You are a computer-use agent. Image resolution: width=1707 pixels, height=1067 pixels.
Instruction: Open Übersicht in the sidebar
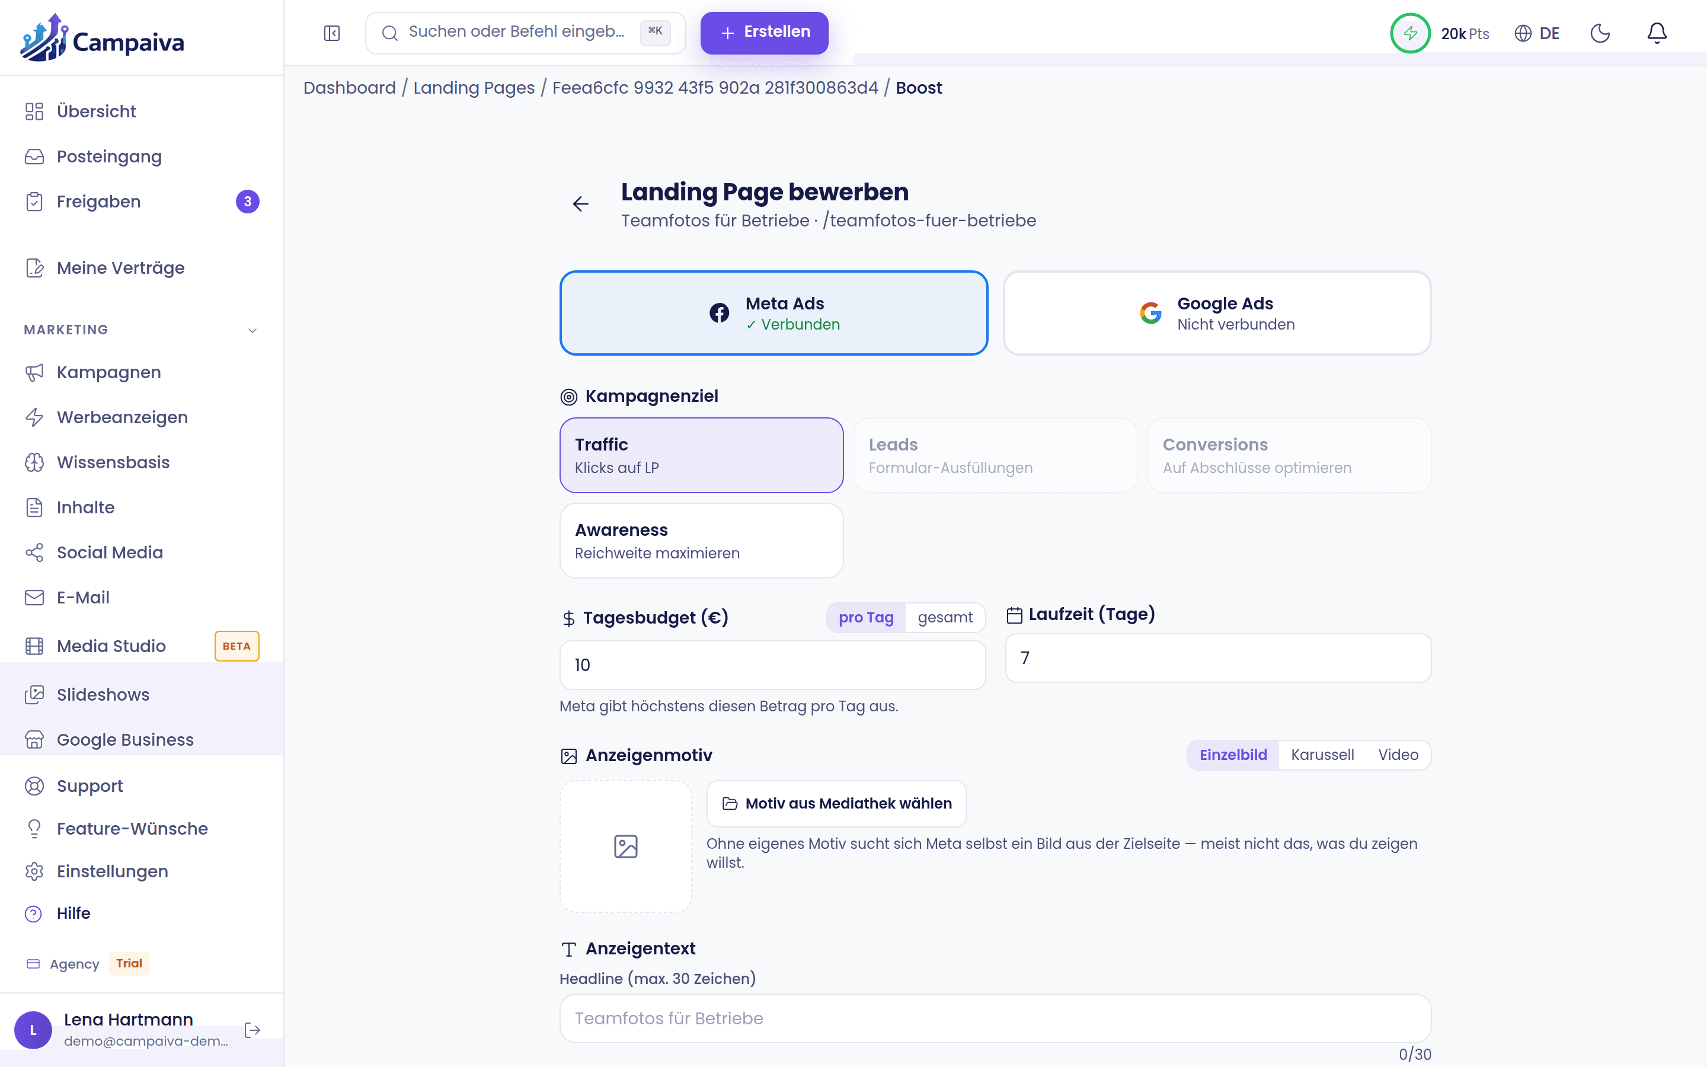point(142,111)
